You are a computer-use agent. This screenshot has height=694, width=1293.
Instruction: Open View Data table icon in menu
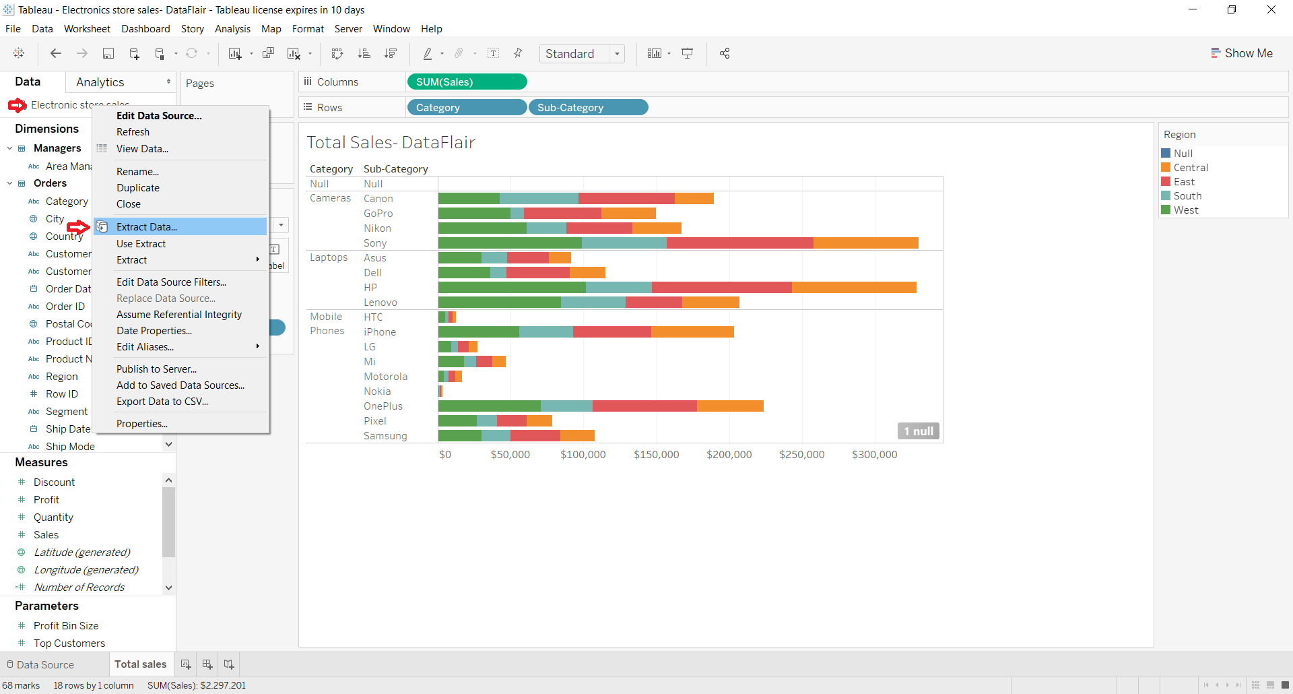coord(102,148)
